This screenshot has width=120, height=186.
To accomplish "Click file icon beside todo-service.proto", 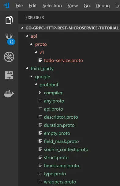I will [x=40, y=60].
